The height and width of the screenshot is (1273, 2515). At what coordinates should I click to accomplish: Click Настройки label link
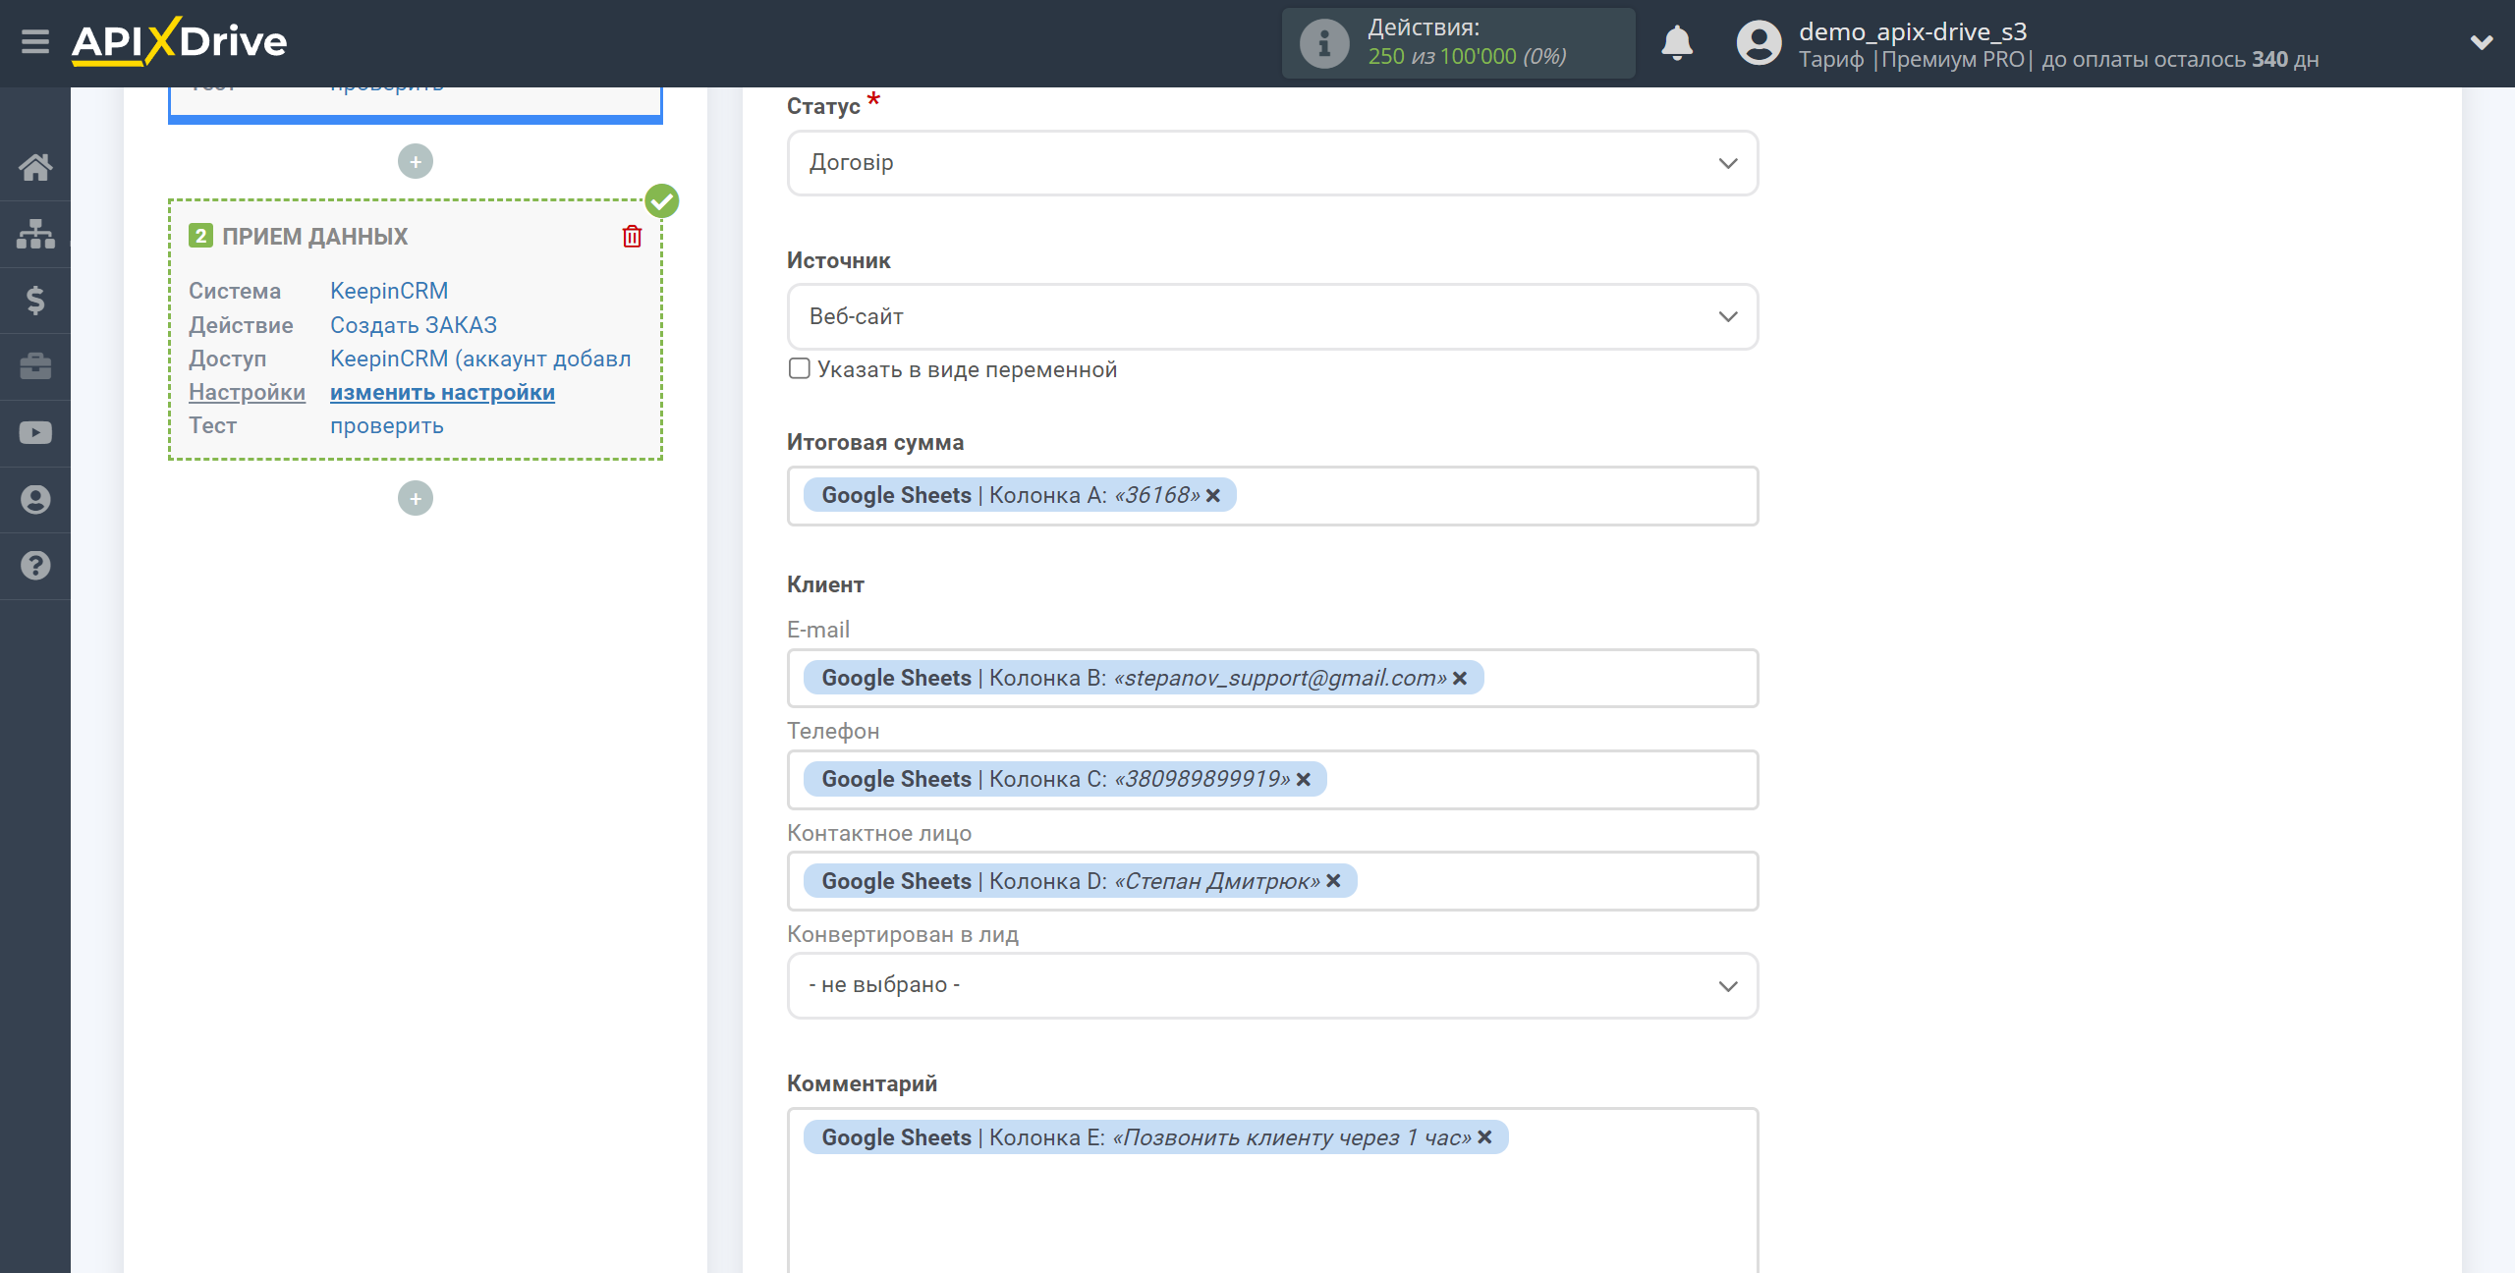[x=247, y=392]
